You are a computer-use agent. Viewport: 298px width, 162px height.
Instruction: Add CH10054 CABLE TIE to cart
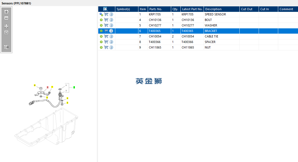[x=106, y=36]
